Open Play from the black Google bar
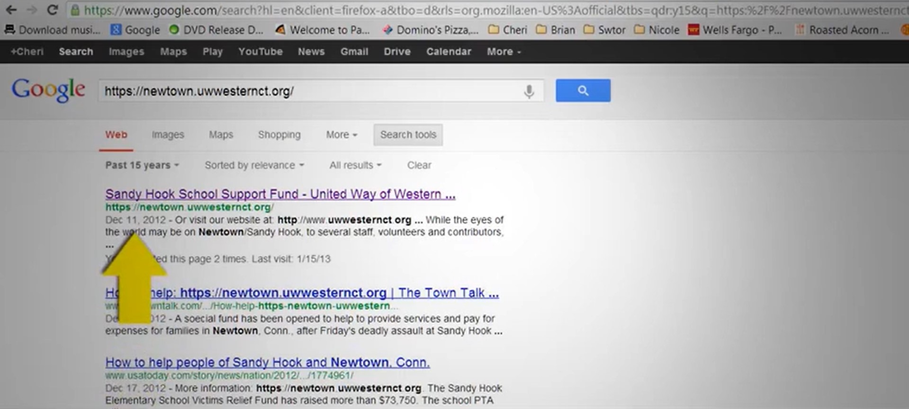 [x=213, y=52]
